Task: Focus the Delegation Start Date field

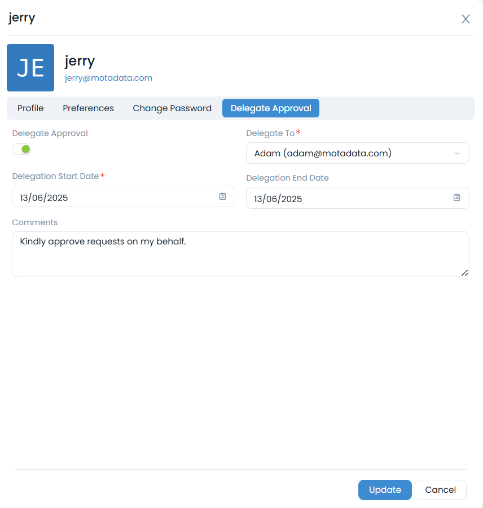Action: (113, 197)
